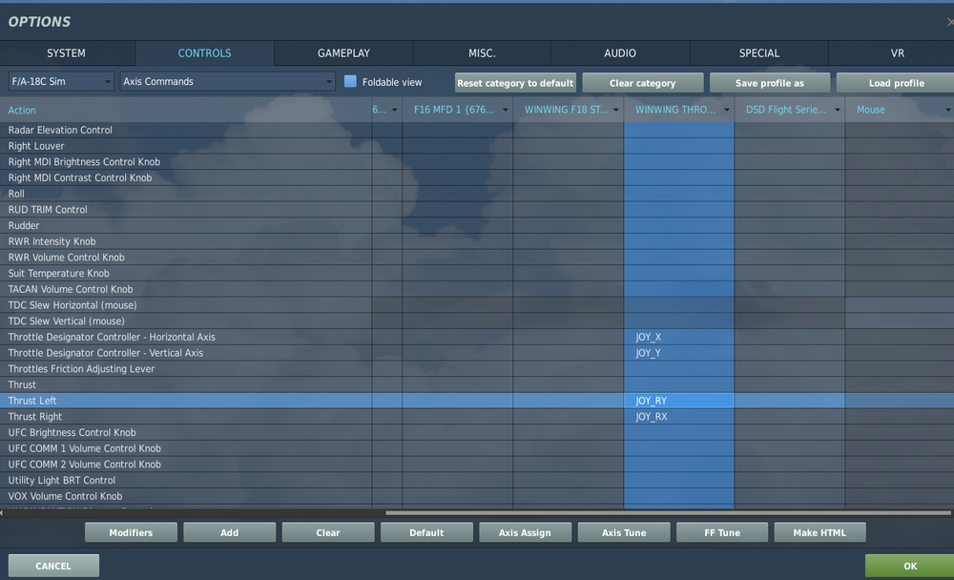Screen dimensions: 954x580
Task: Select TACAN Volume Control Knob row
Action: click(x=477, y=289)
